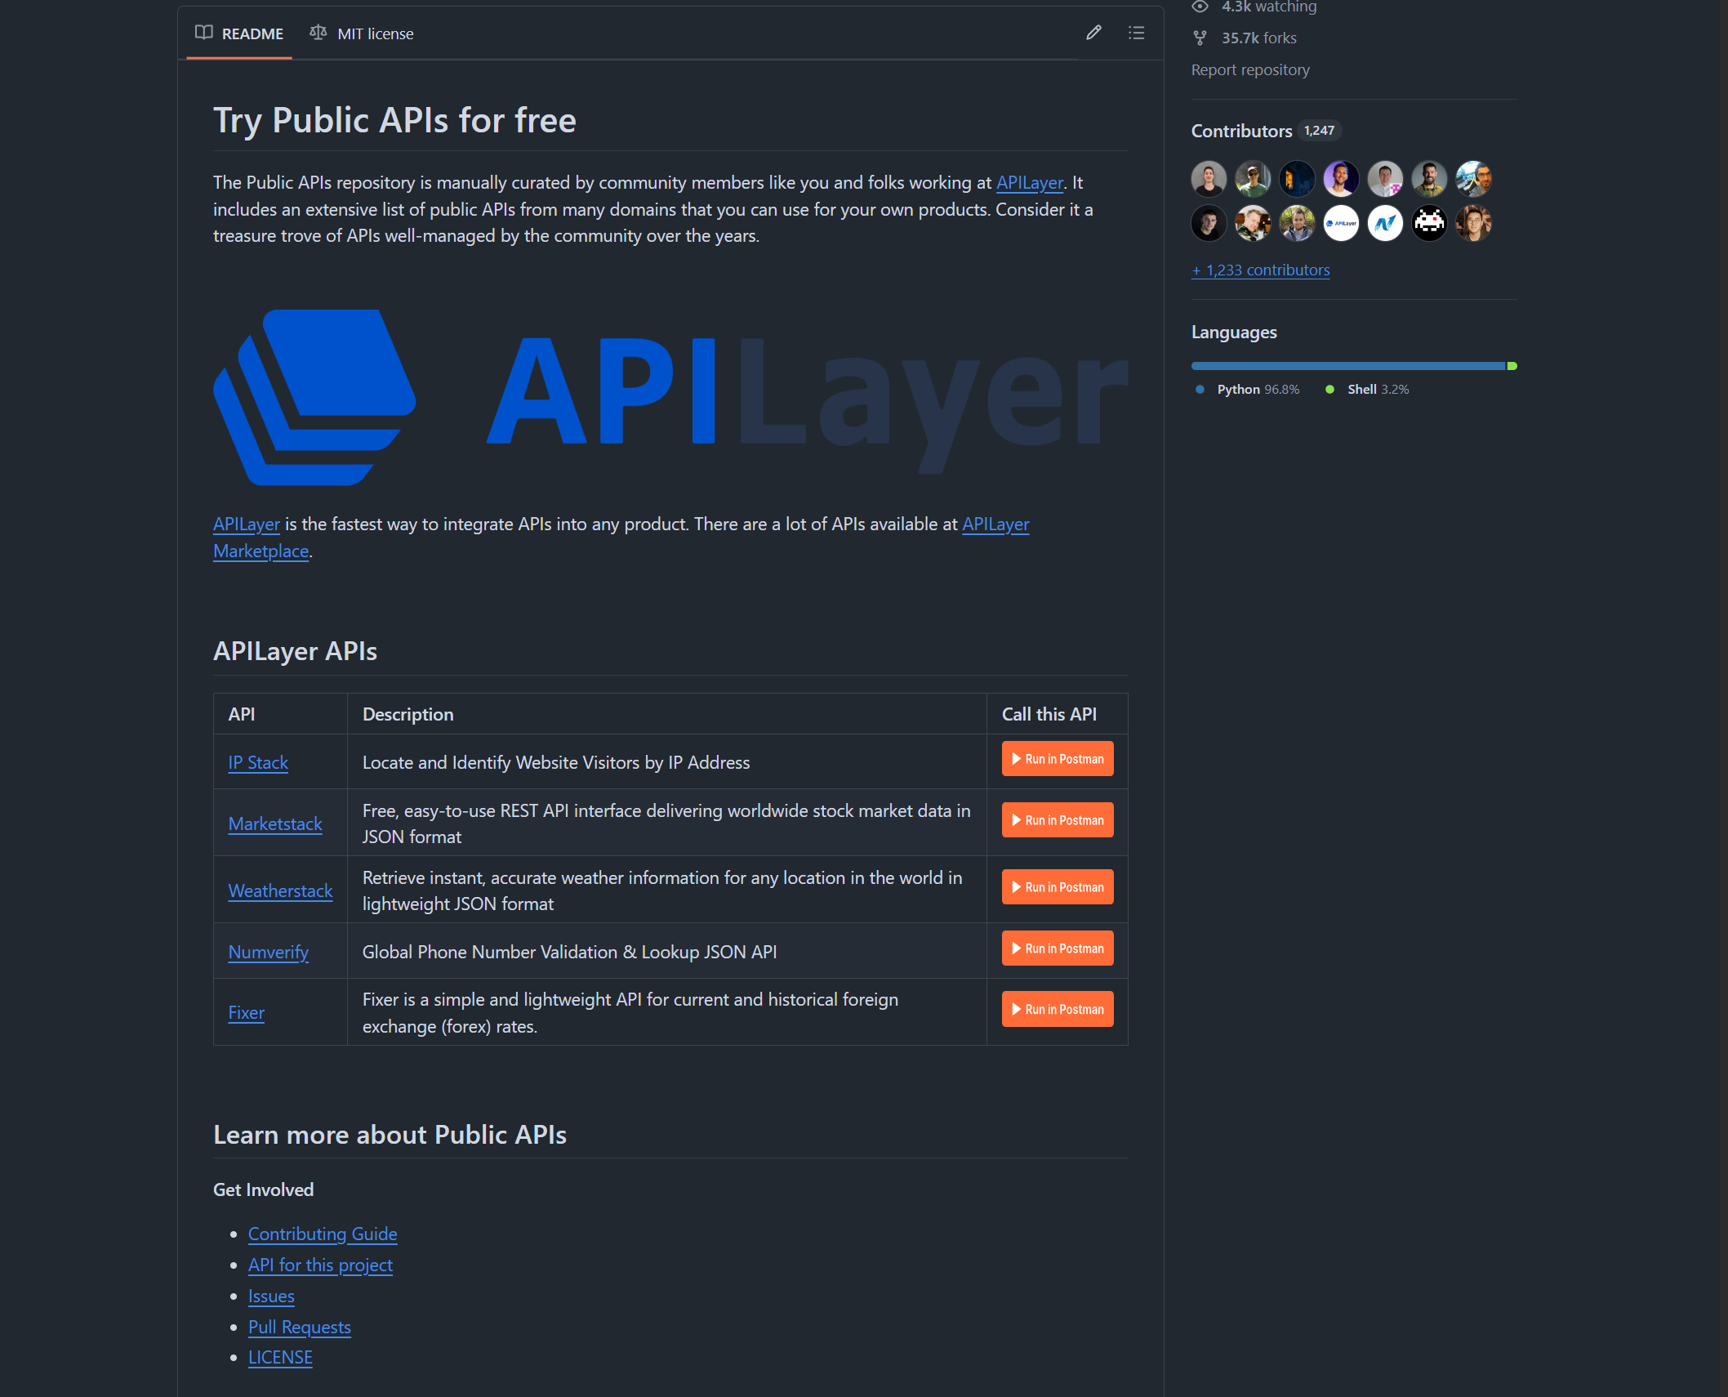Image resolution: width=1728 pixels, height=1397 pixels.
Task: Click the APILayer link in the intro paragraph
Action: coord(1029,183)
